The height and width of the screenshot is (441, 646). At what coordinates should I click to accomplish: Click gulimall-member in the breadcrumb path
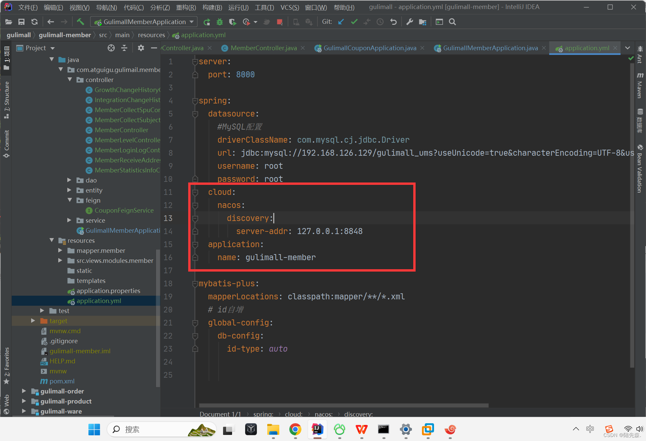(x=65, y=35)
